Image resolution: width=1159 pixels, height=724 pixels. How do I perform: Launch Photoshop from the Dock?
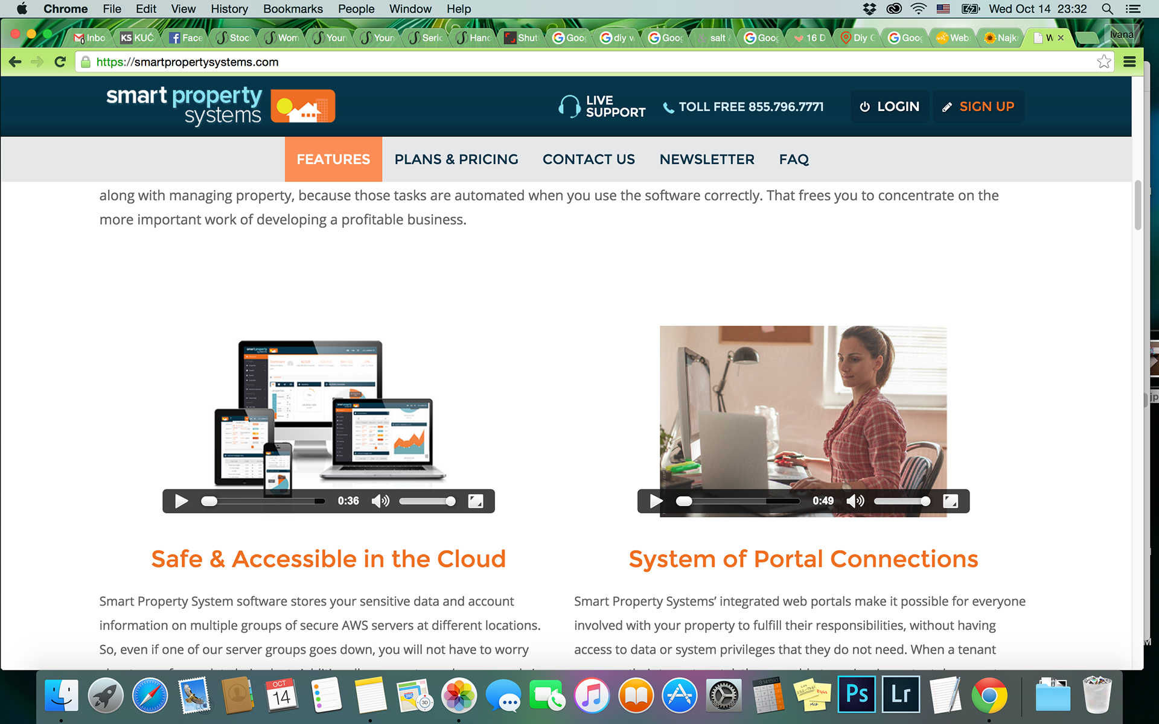[857, 695]
